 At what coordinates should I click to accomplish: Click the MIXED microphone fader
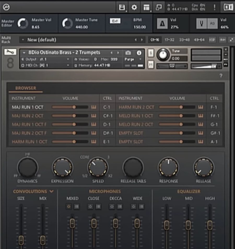tap(72, 223)
